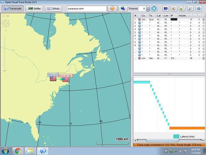Screen dimensions: 206x155
Task: Click the import toolbar icon with orange arrow
Action: point(174,9)
